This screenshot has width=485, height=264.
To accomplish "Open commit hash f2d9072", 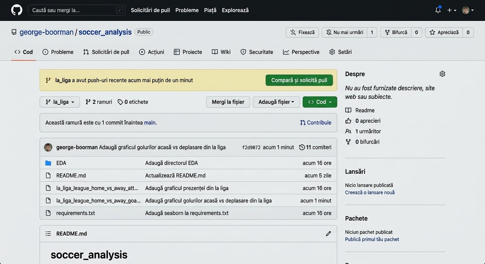I will pos(251,147).
